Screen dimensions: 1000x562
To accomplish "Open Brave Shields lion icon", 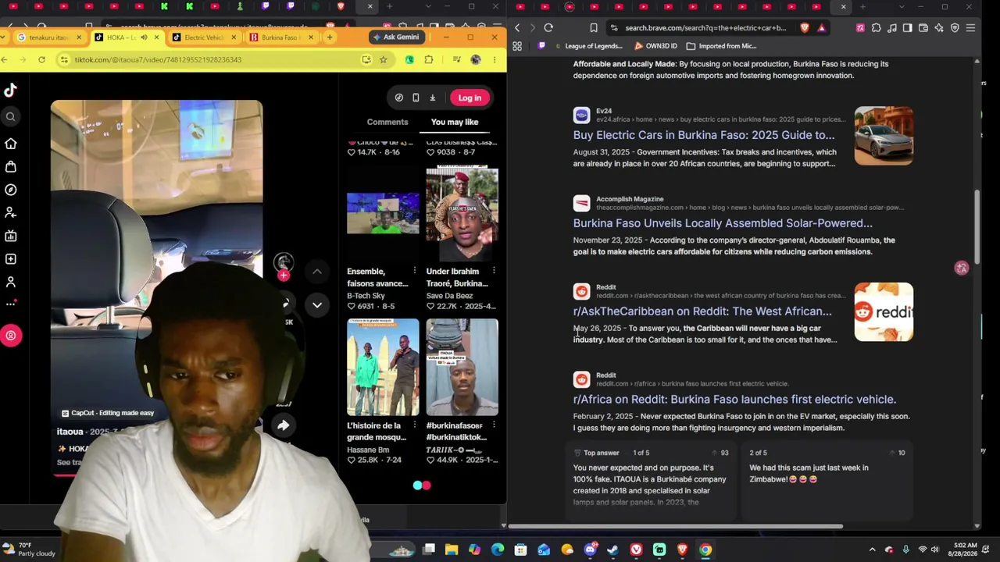I will point(805,28).
